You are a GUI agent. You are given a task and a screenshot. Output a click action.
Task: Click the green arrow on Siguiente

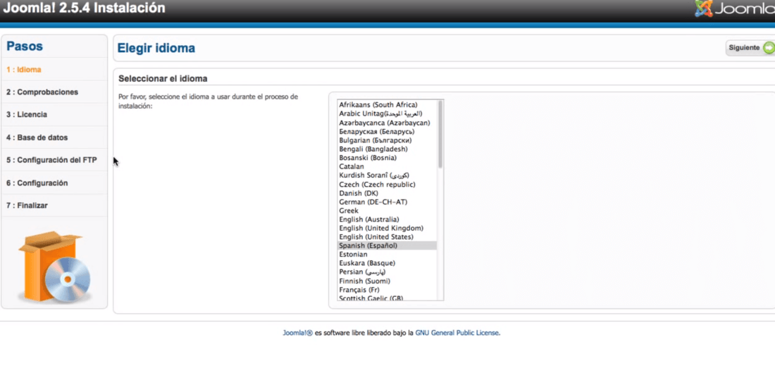click(x=769, y=48)
